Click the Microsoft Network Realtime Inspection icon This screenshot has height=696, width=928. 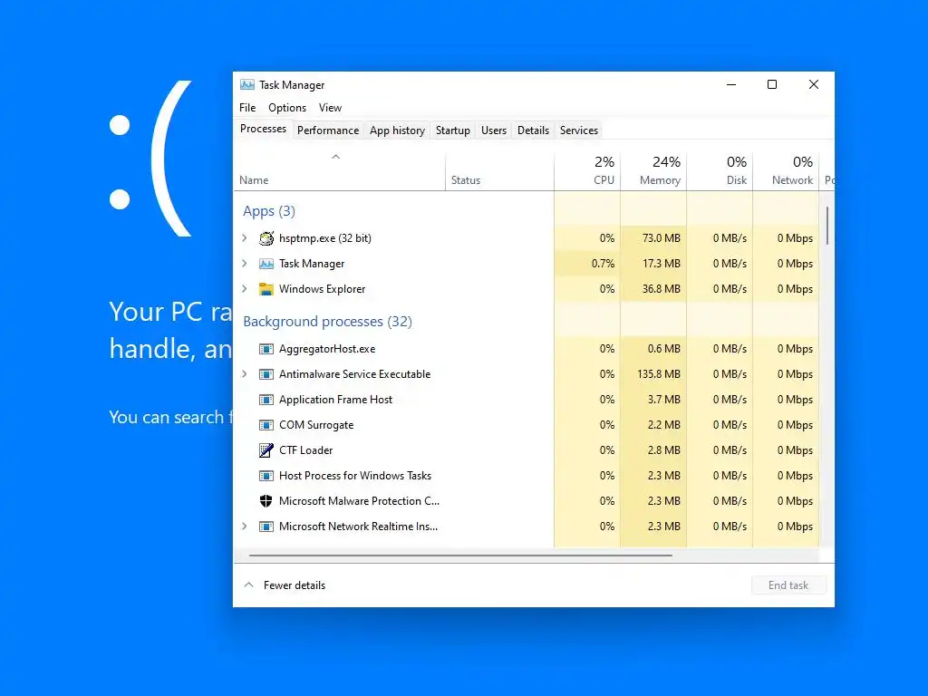[x=266, y=527]
